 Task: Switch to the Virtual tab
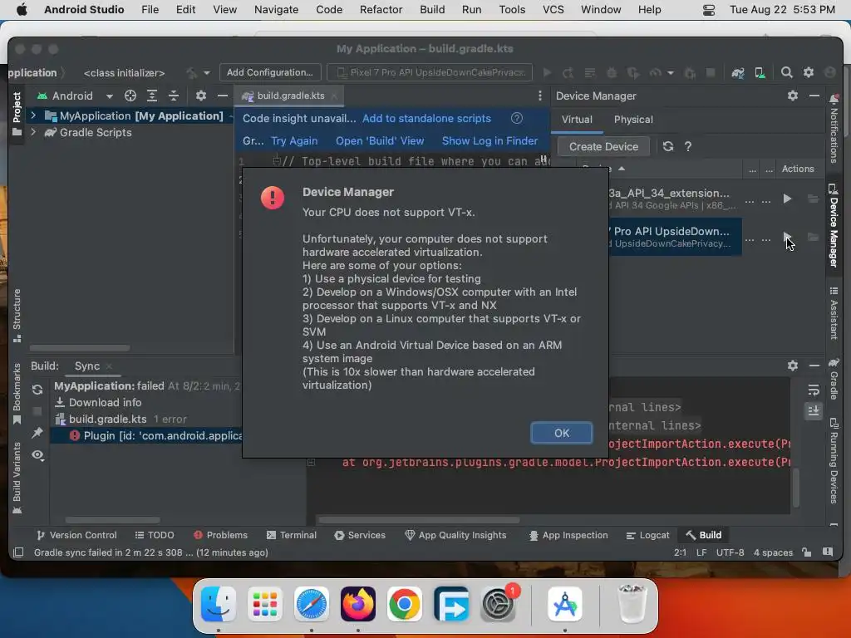(577, 120)
